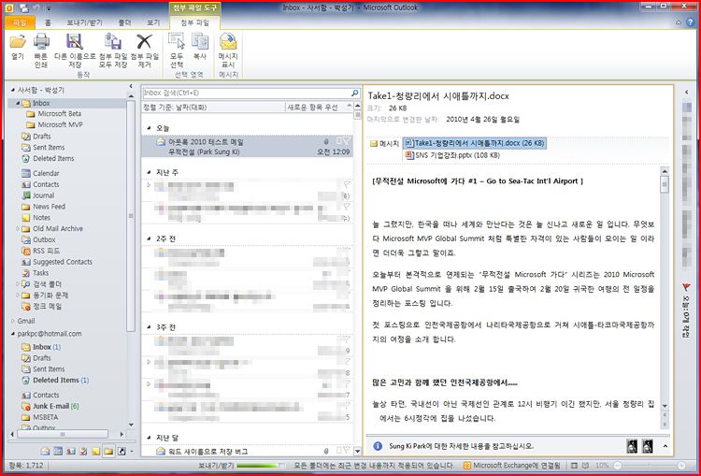Click the reading pane scrollbar up arrow
Screen dimensions: 701x476
(x=665, y=171)
